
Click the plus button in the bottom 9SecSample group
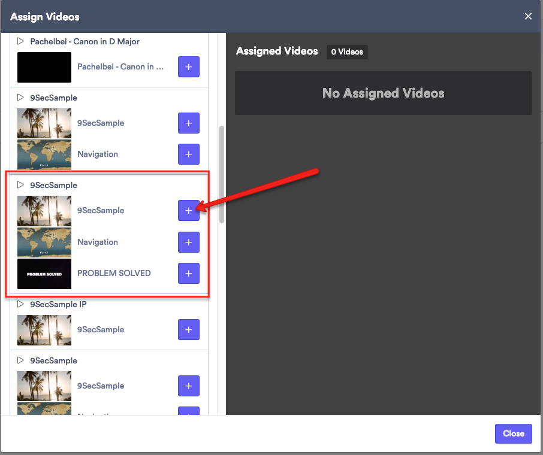(x=189, y=386)
